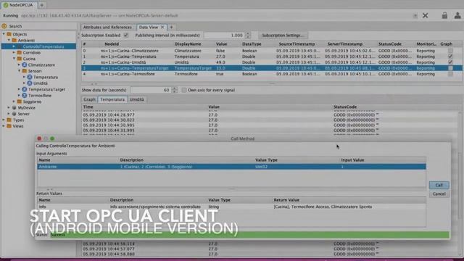Viewport: 464px width, 261px height.
Task: Expand the ControlloTemperatura node
Action: (x=14, y=46)
